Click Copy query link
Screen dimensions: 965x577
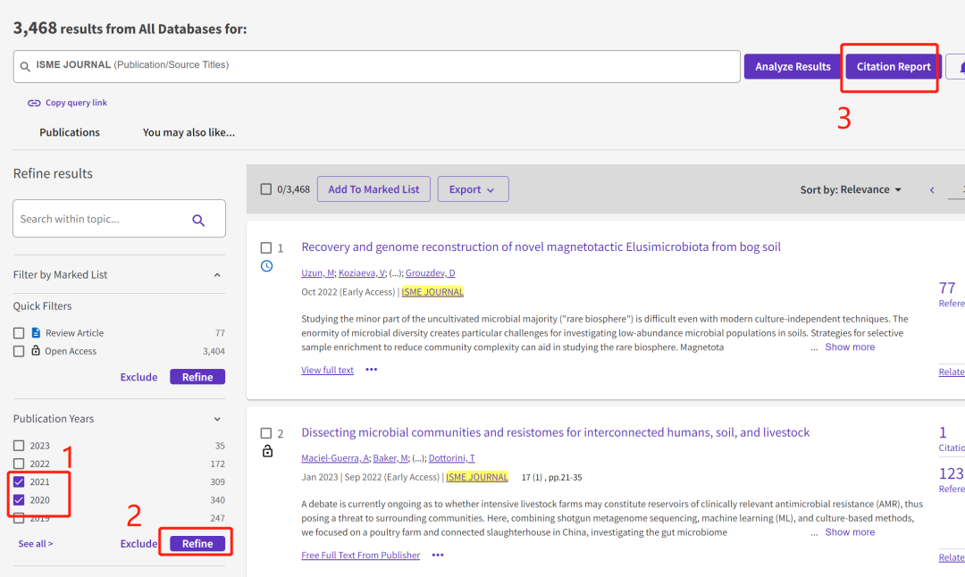tap(76, 103)
